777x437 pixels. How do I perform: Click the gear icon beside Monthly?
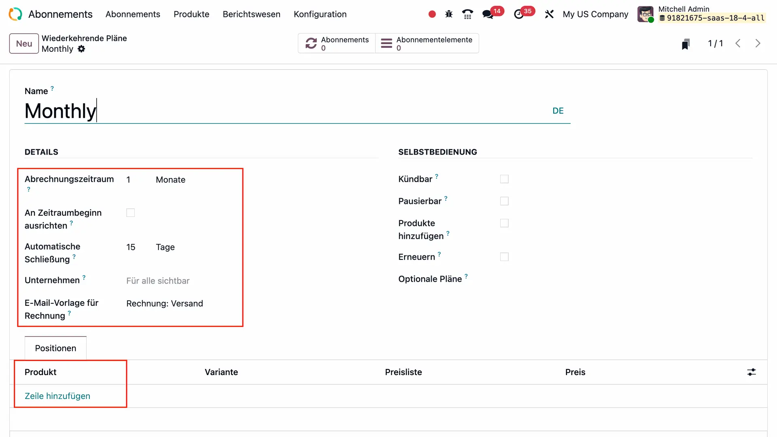point(81,49)
